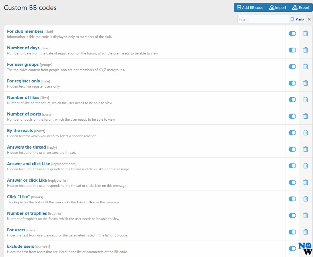Image resolution: width=313 pixels, height=257 pixels.
Task: Delete the For club members BB code
Action: coord(306,33)
